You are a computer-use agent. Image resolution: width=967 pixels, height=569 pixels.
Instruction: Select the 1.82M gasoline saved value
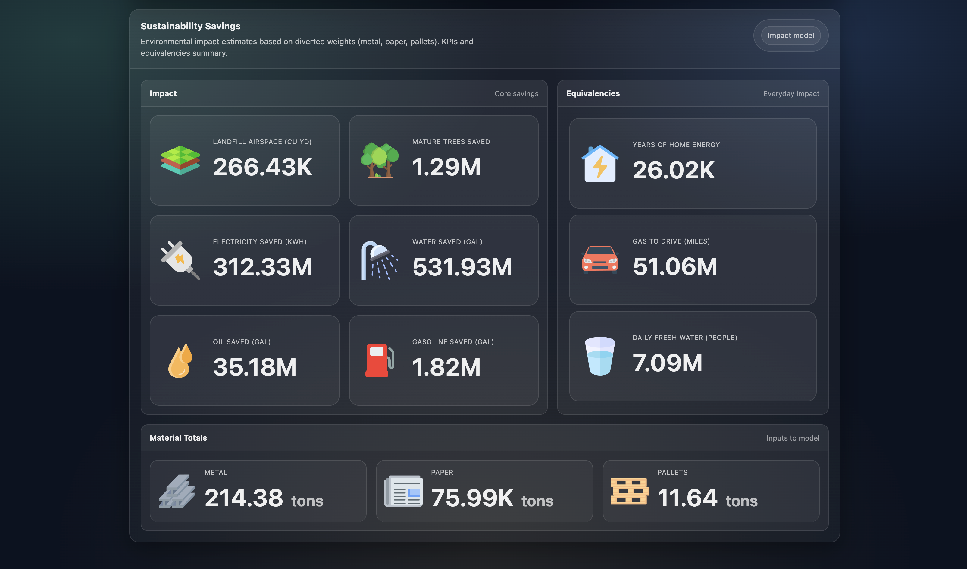[x=446, y=367]
